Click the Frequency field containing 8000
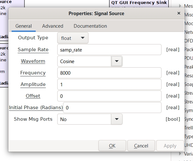This screenshot has height=161, width=193. click(x=109, y=73)
